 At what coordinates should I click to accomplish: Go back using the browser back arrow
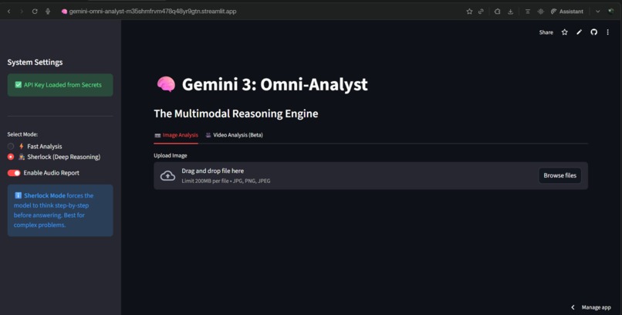click(9, 12)
